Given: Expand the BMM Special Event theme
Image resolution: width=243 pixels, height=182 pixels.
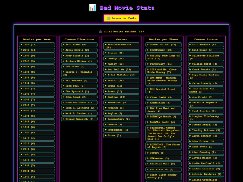Looking at the screenshot, I should pos(164,90).
